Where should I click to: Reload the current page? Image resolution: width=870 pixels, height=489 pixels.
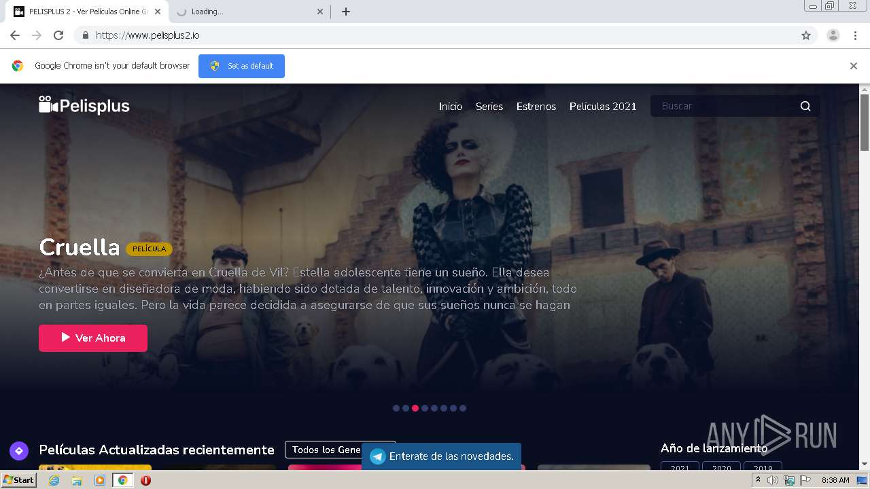[x=58, y=35]
